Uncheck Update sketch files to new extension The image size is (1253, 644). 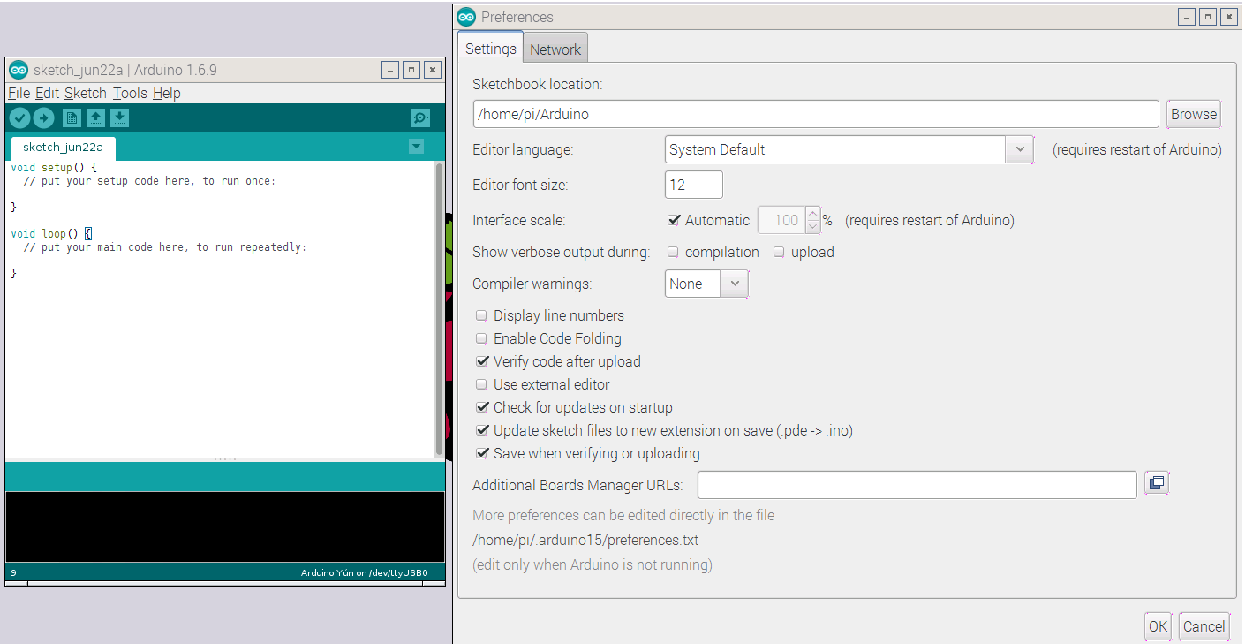[482, 430]
